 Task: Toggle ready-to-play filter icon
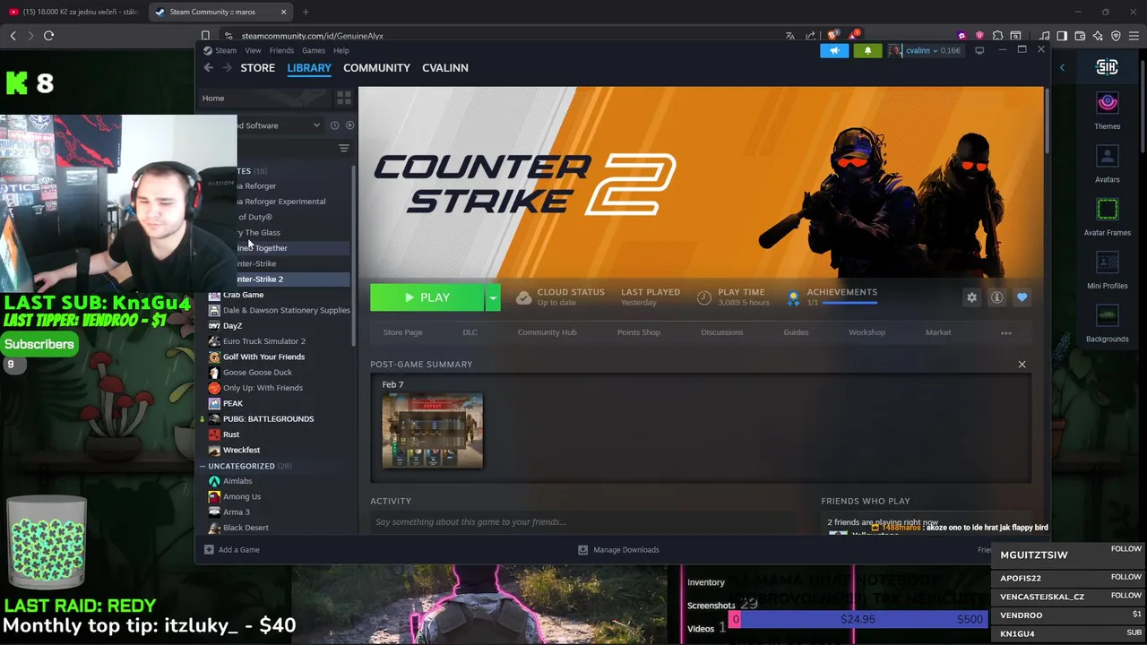coord(350,125)
